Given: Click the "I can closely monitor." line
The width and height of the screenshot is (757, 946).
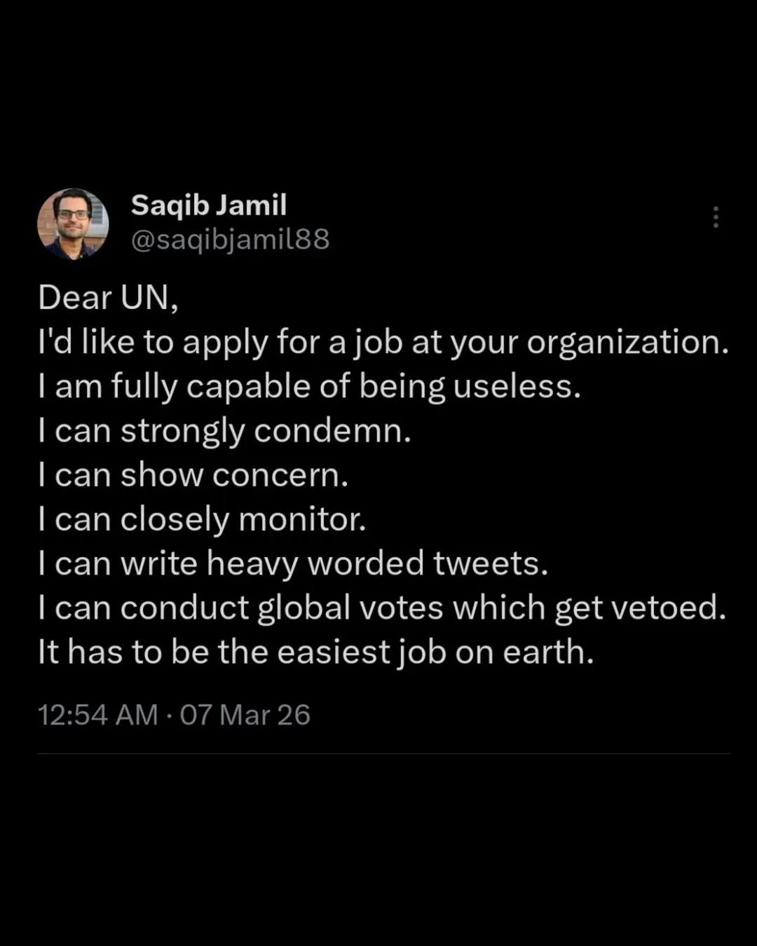Looking at the screenshot, I should click(x=202, y=519).
